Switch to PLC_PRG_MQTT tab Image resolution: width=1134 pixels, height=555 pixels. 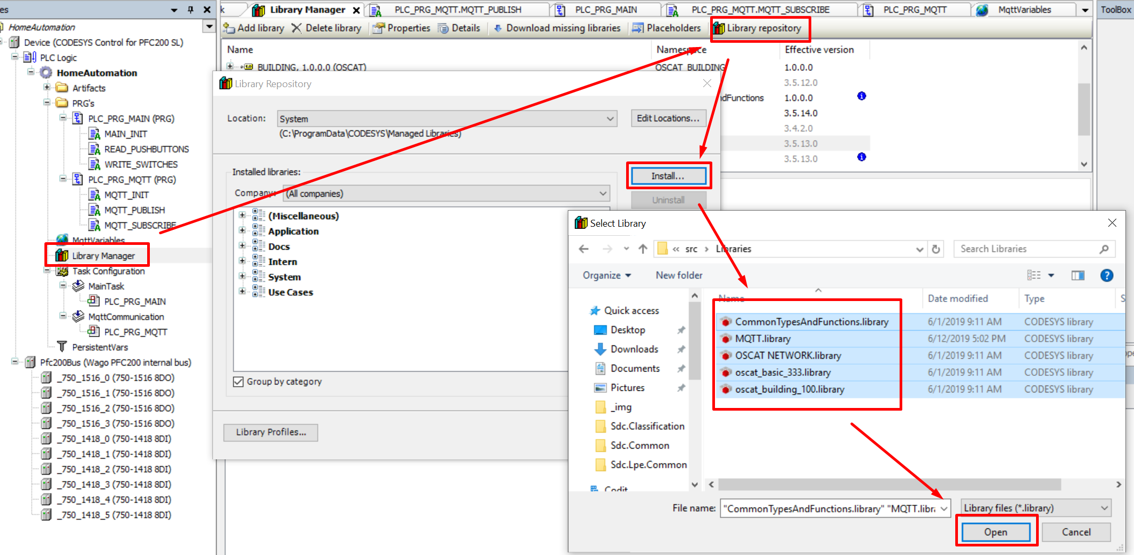(915, 10)
